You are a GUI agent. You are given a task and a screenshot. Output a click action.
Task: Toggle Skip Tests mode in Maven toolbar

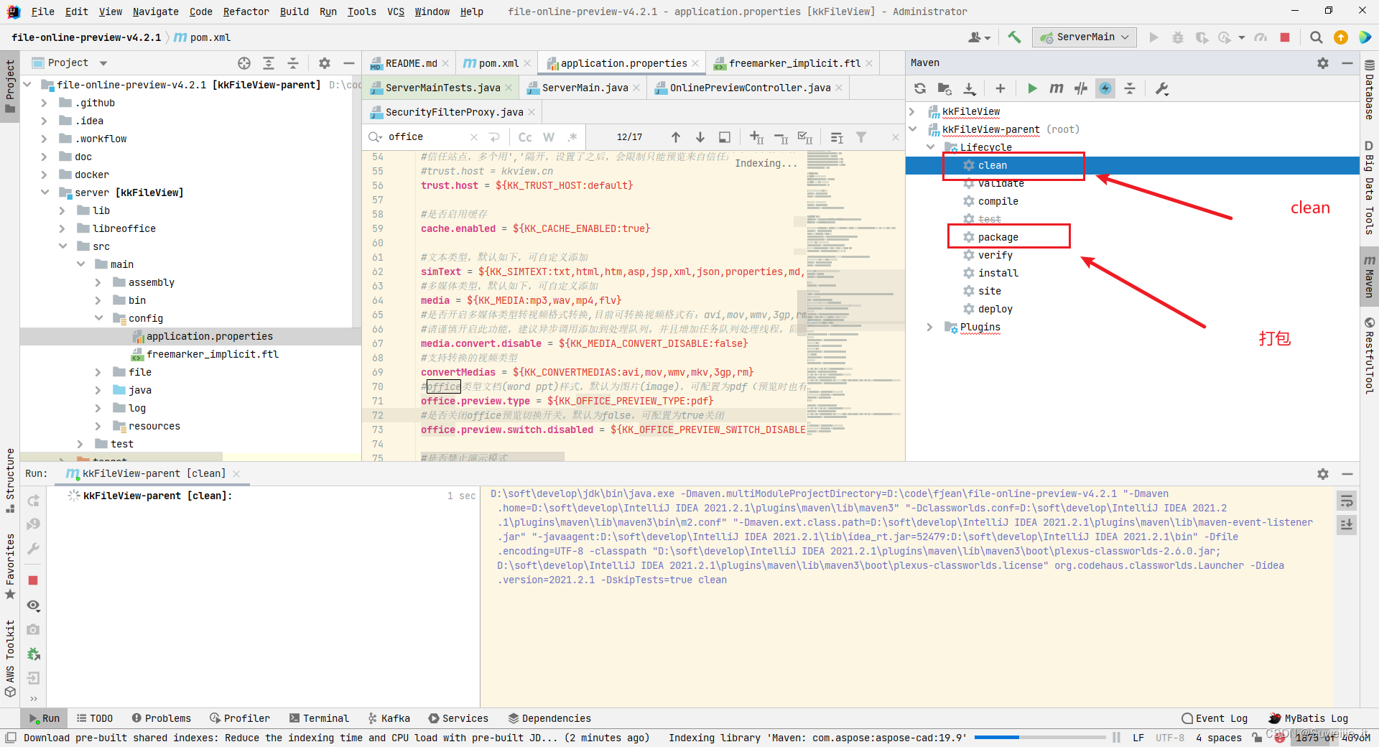1105,88
